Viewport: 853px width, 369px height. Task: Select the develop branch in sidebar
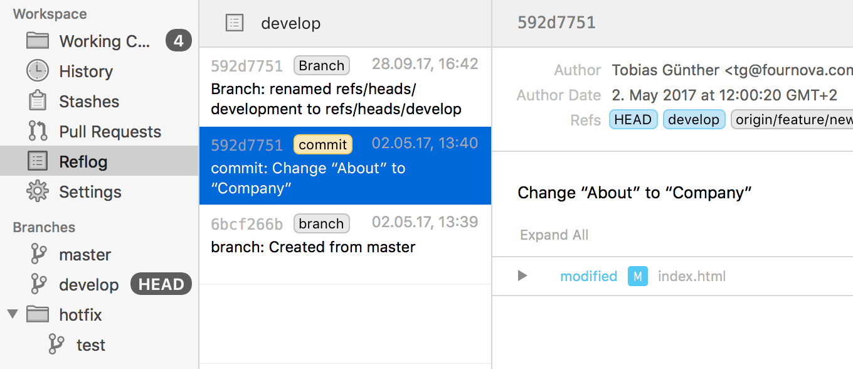88,284
